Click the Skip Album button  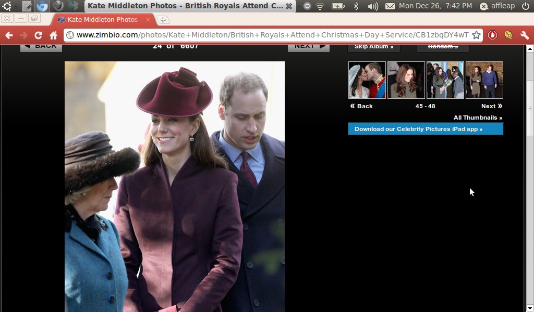point(373,48)
